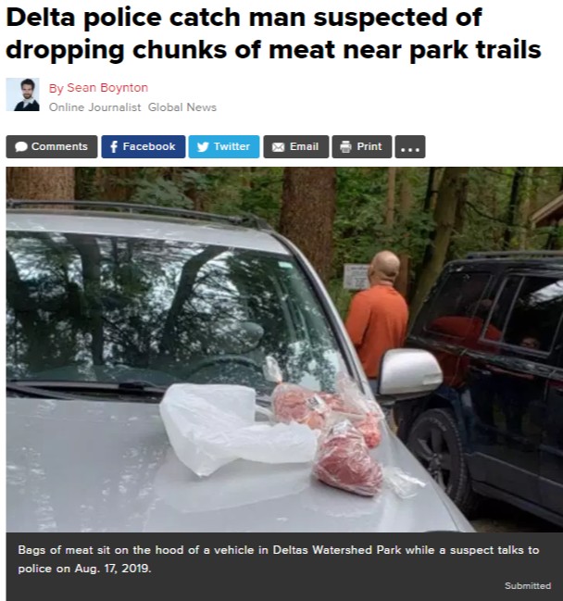Open the meat bags article photo
Screen dimensions: 563x601
click(284, 349)
